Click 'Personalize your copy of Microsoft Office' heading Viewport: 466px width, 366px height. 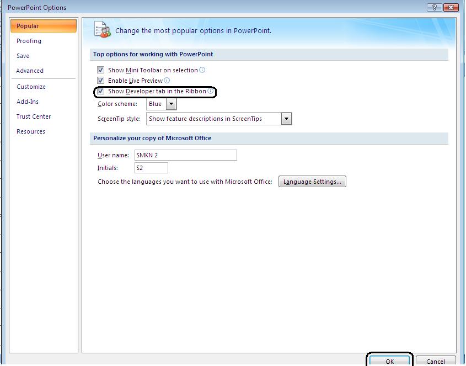pos(152,138)
